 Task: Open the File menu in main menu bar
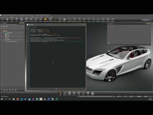pos(1,17)
